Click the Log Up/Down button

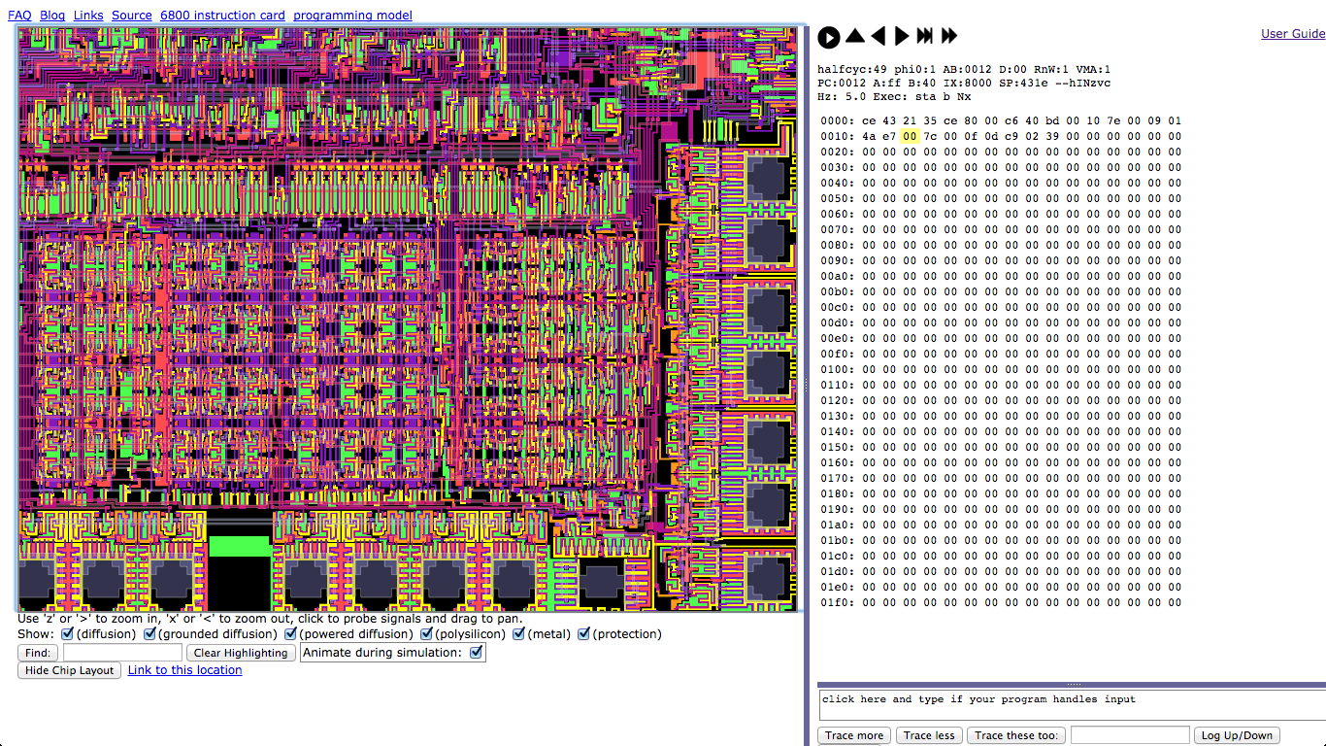(1237, 735)
